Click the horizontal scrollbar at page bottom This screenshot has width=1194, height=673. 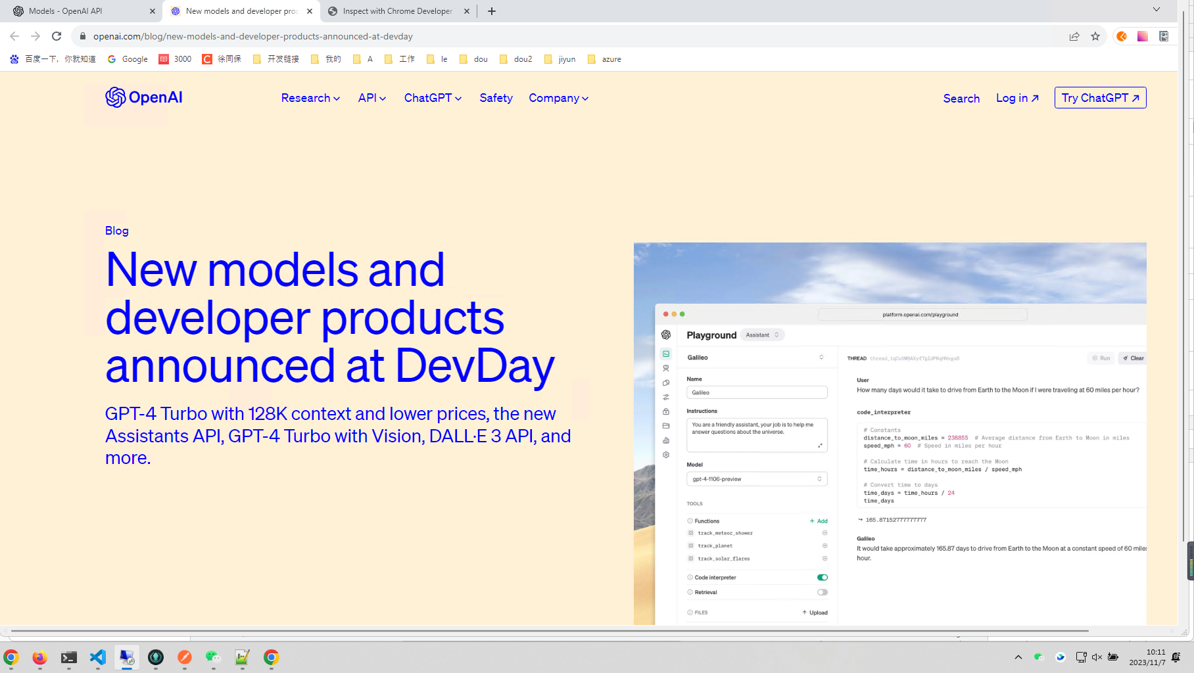click(x=550, y=631)
